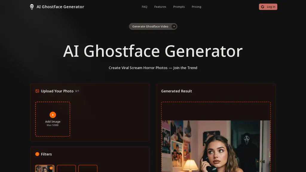Click the Log in button

pyautogui.click(x=268, y=7)
